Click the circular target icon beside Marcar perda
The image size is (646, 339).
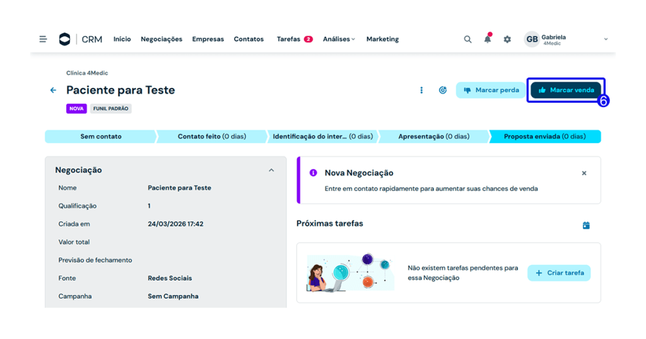(443, 90)
